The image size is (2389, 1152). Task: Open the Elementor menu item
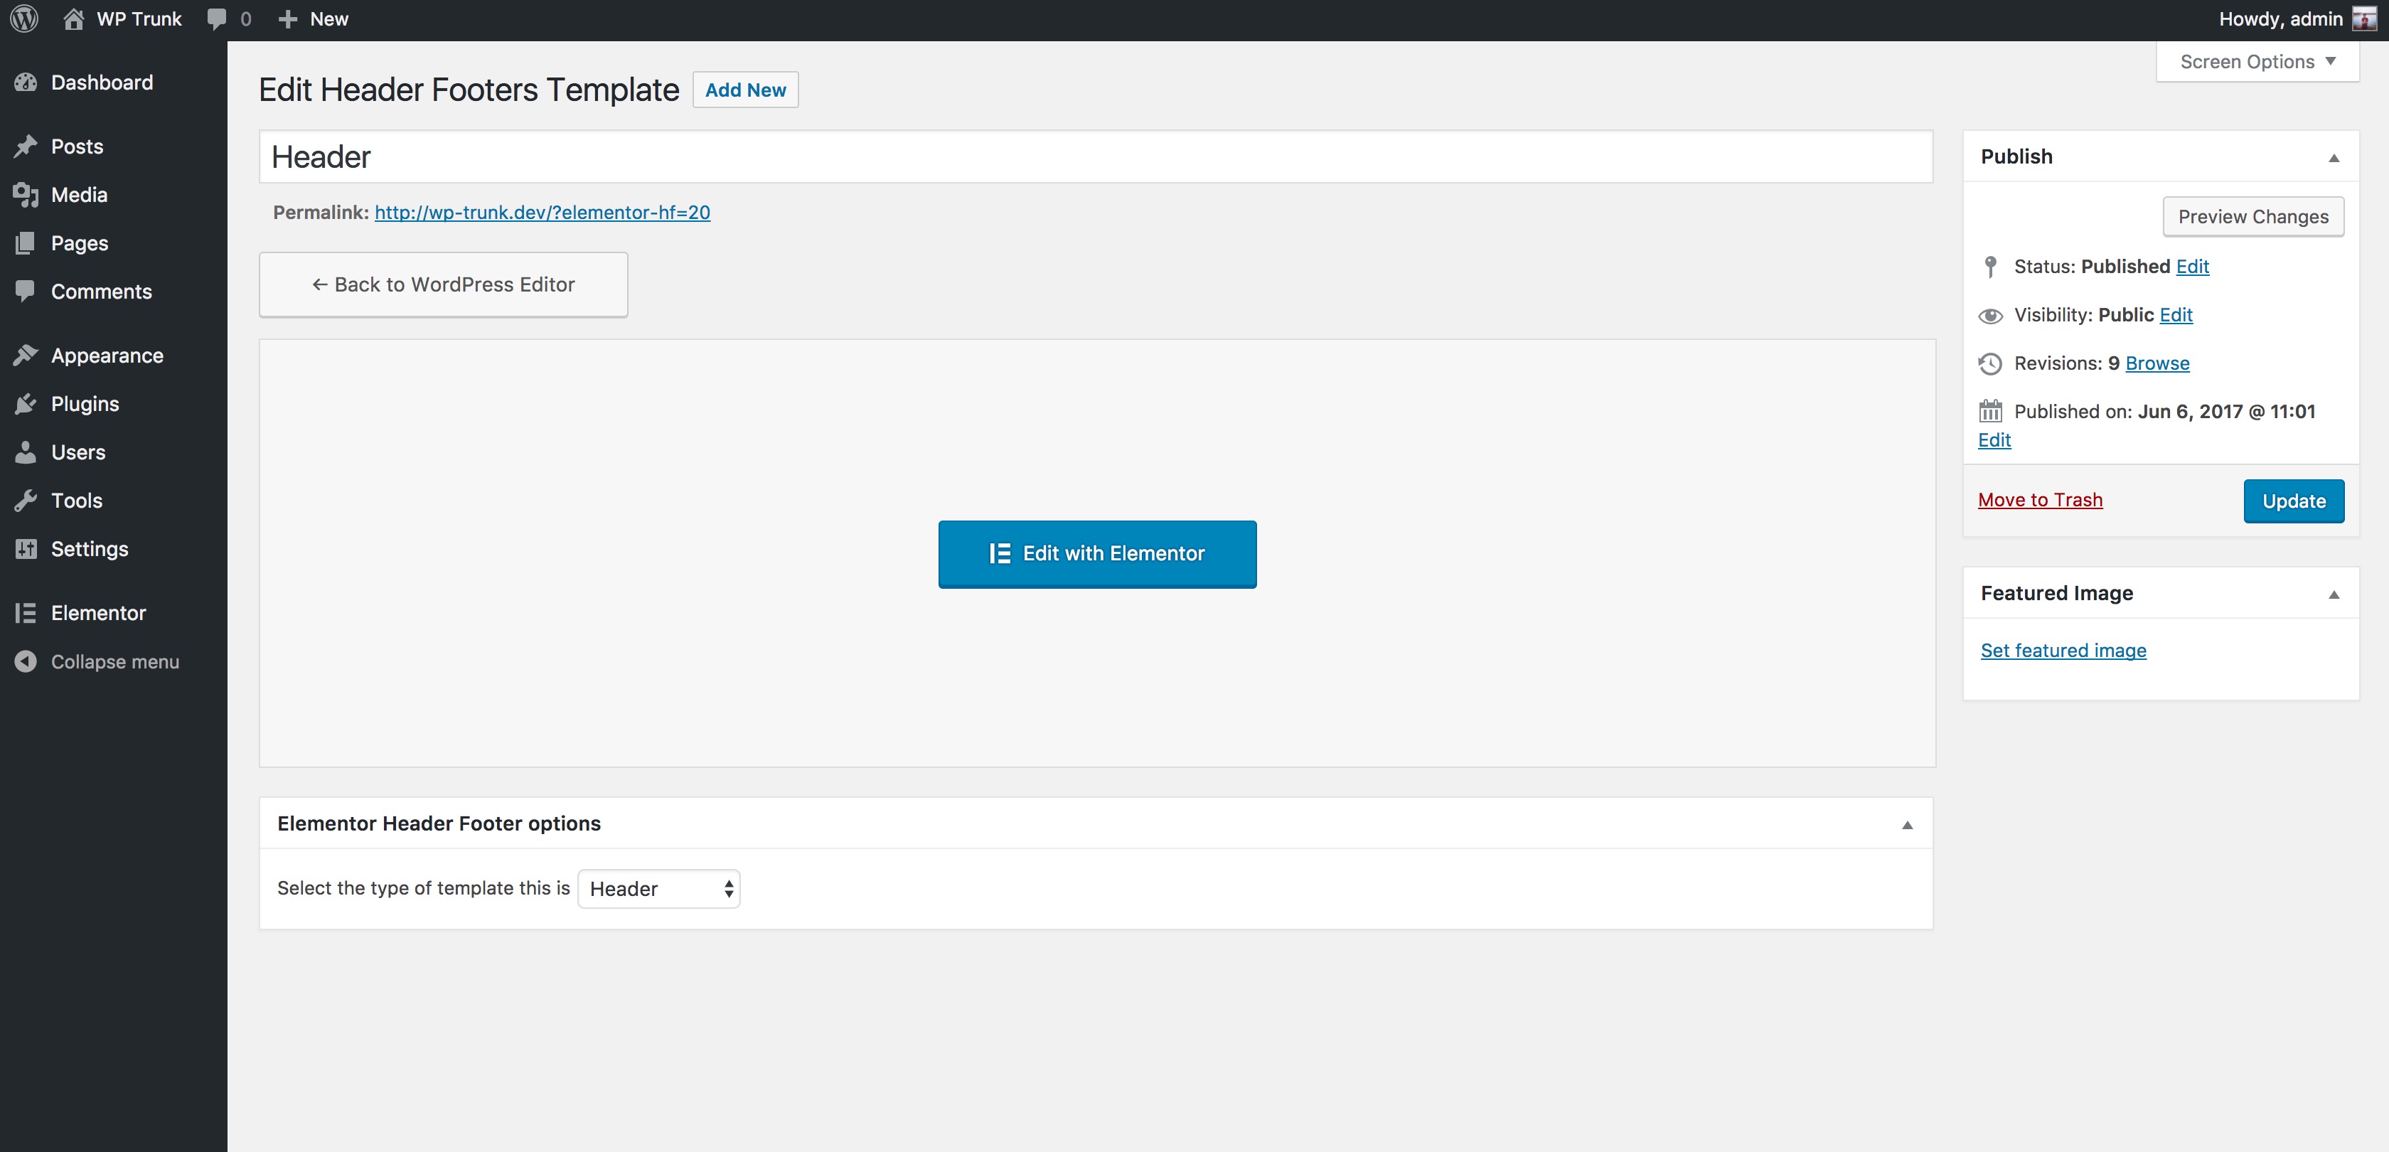(97, 612)
